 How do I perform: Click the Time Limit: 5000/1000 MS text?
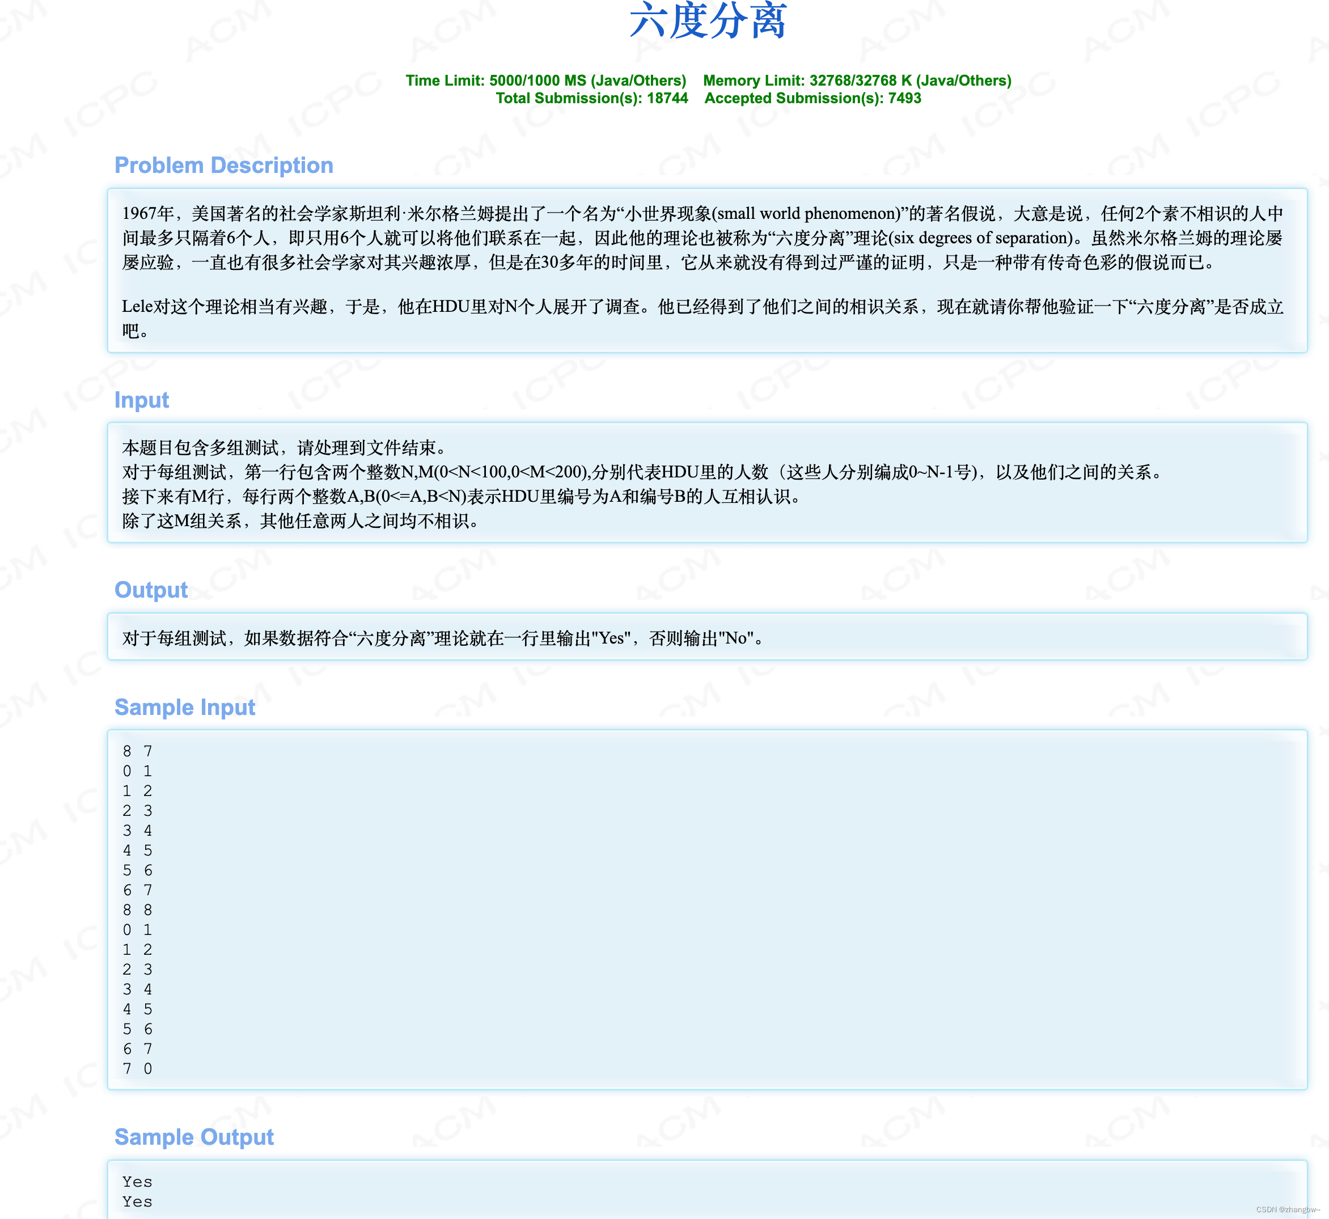click(x=545, y=81)
